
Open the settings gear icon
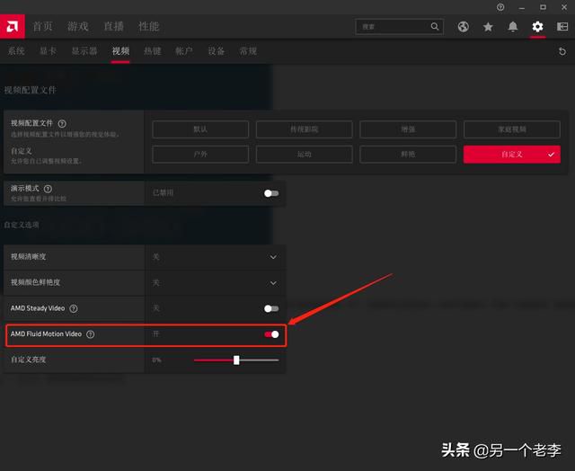coord(537,26)
